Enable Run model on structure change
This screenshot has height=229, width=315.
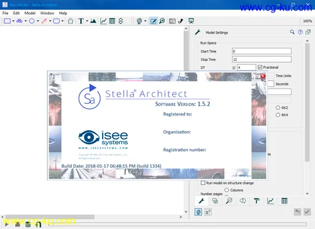pyautogui.click(x=203, y=183)
